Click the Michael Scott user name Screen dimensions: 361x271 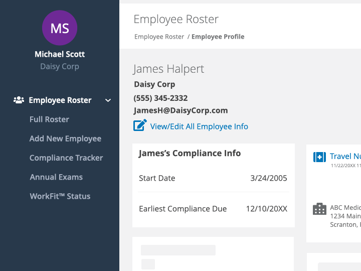click(x=60, y=54)
